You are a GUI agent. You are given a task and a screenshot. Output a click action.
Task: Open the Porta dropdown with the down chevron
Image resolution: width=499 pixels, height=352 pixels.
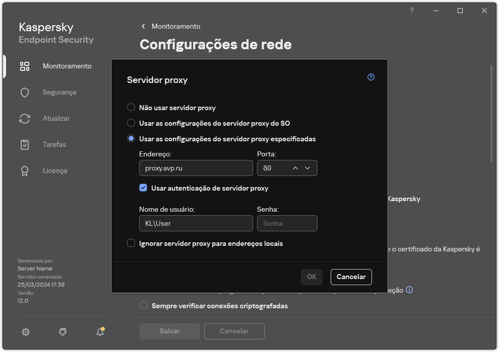coord(307,168)
